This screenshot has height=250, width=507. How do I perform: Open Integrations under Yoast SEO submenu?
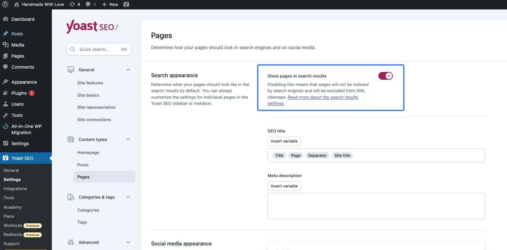pyautogui.click(x=15, y=188)
